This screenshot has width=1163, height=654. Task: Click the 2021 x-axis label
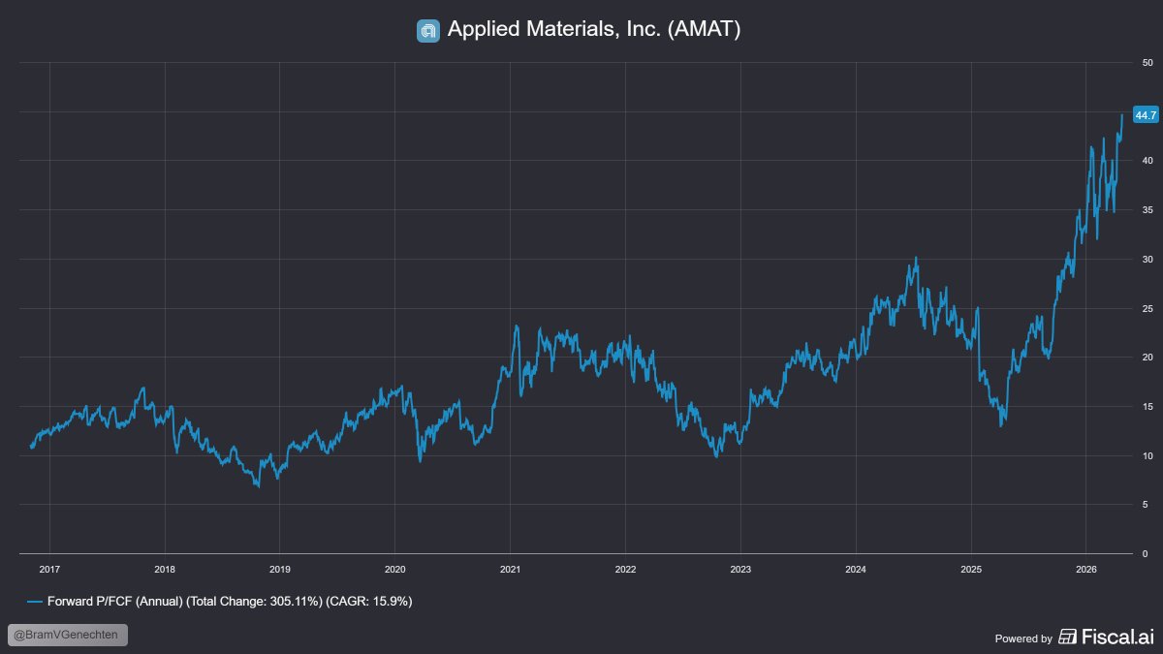pos(510,569)
